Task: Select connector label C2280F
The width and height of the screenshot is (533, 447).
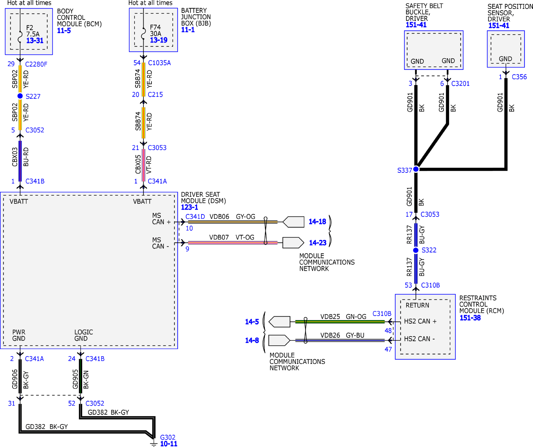Action: pyautogui.click(x=36, y=64)
